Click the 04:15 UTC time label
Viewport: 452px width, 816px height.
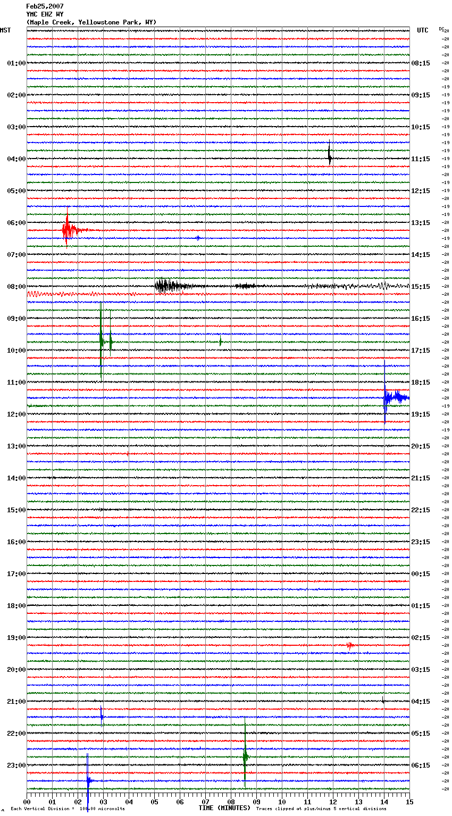pos(421,702)
